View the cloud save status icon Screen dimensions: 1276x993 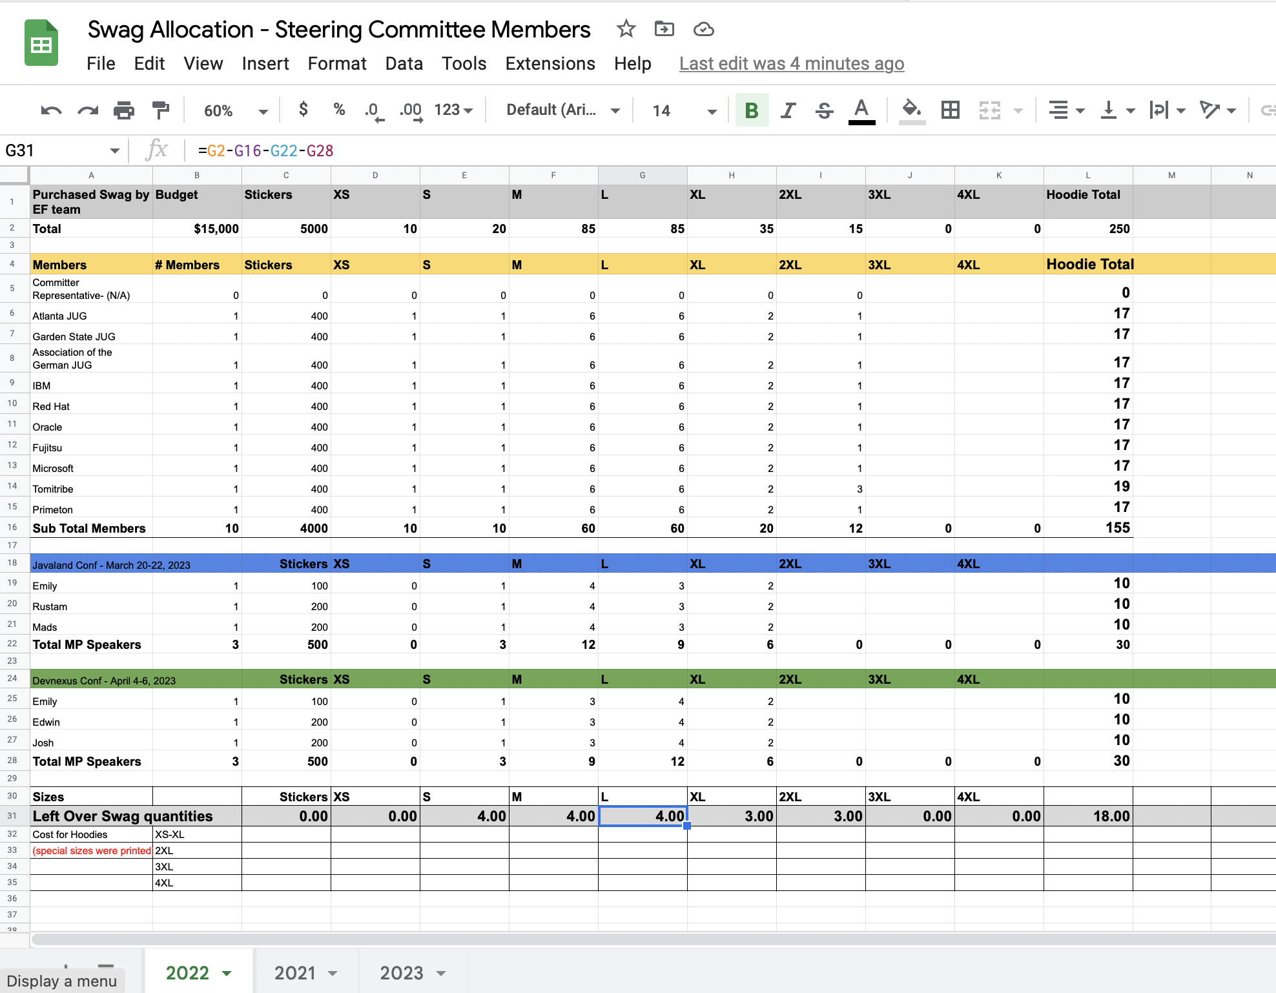coord(703,29)
